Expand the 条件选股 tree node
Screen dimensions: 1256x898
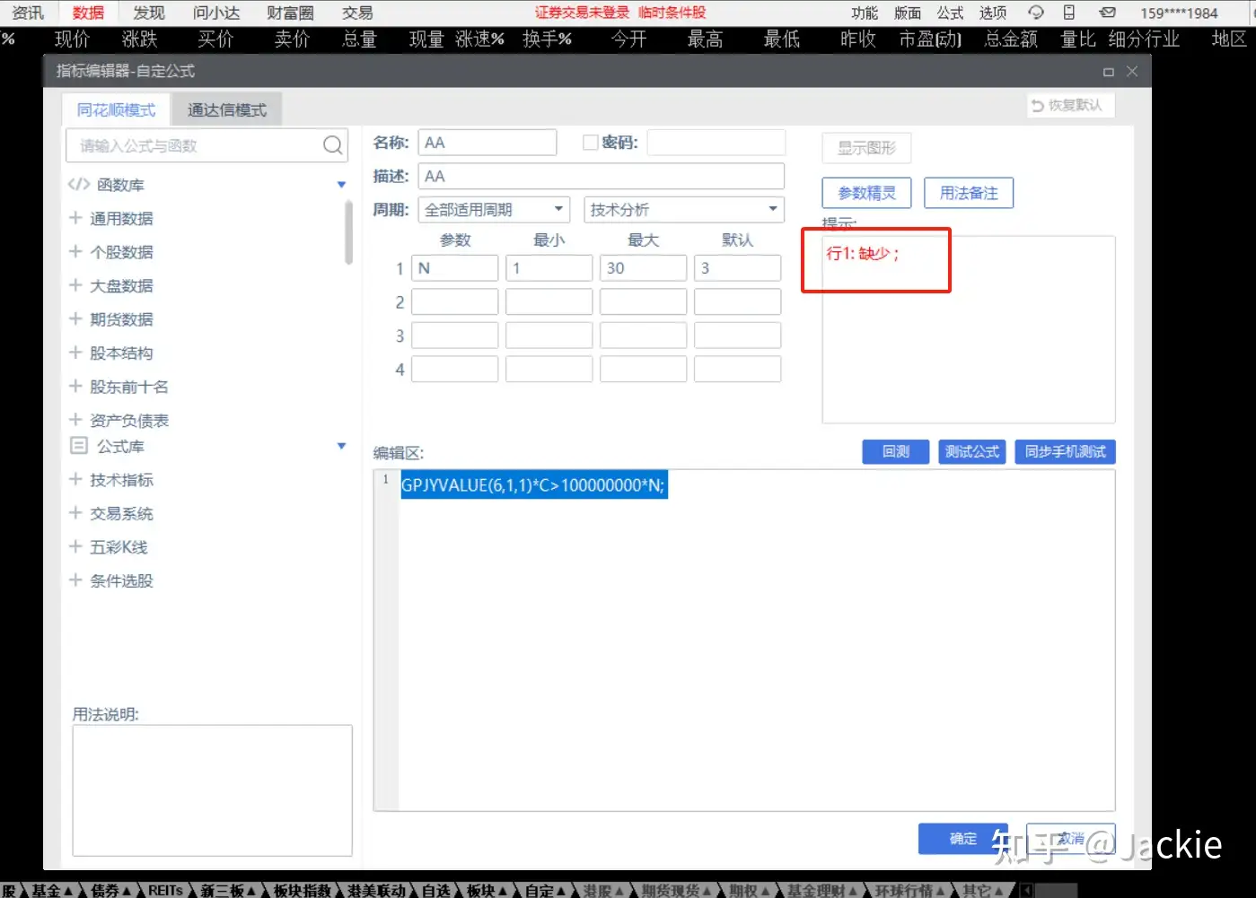75,580
